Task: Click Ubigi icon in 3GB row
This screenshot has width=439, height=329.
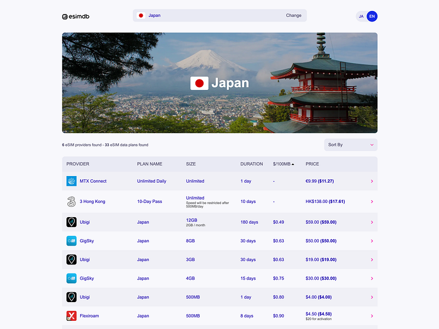Action: click(71, 259)
